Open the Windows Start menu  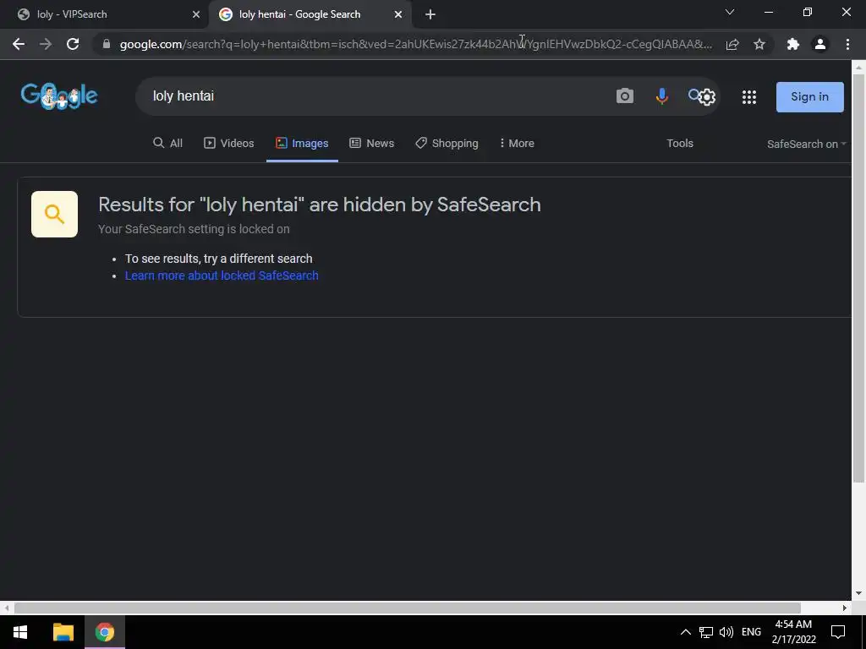20,632
